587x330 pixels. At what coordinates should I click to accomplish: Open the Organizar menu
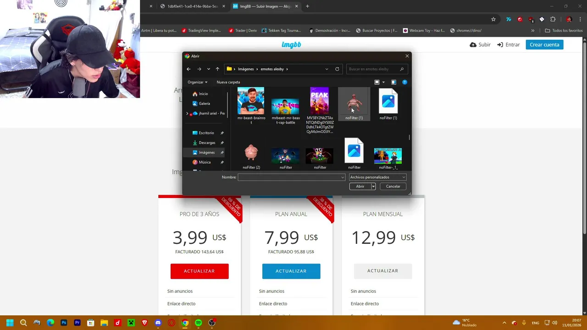point(197,82)
